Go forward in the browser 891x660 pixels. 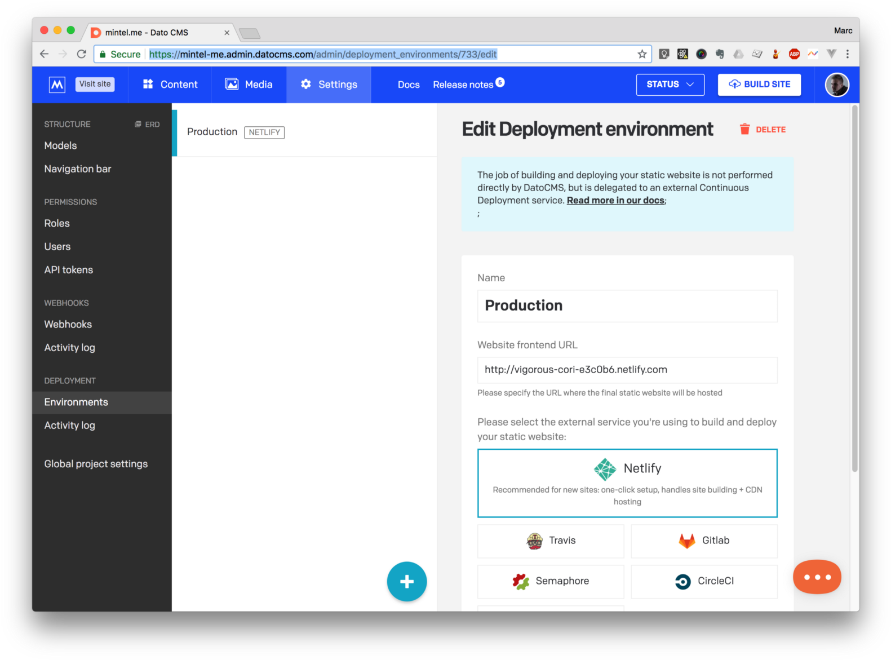click(63, 54)
